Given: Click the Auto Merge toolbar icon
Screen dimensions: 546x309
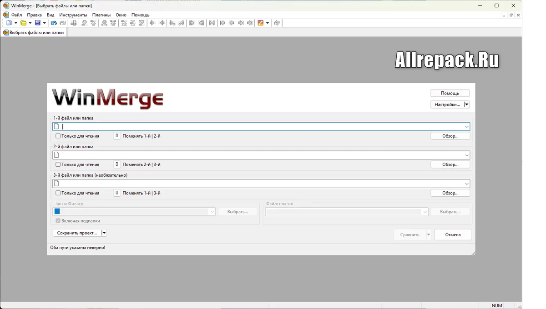Looking at the screenshot, I should click(x=212, y=23).
